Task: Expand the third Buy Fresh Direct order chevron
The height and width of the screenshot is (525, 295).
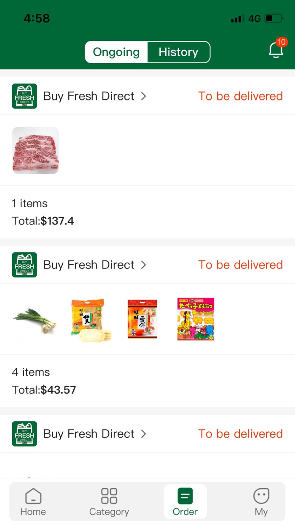Action: coord(143,433)
